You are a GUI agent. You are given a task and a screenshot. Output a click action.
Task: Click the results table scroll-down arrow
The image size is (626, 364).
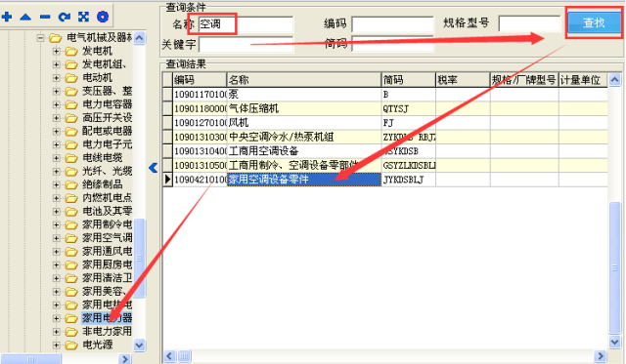615,342
